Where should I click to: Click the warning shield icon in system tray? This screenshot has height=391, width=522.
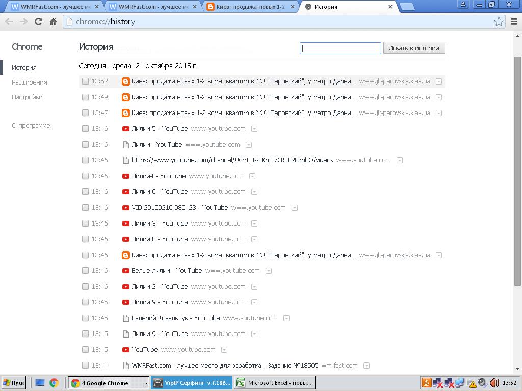click(473, 384)
